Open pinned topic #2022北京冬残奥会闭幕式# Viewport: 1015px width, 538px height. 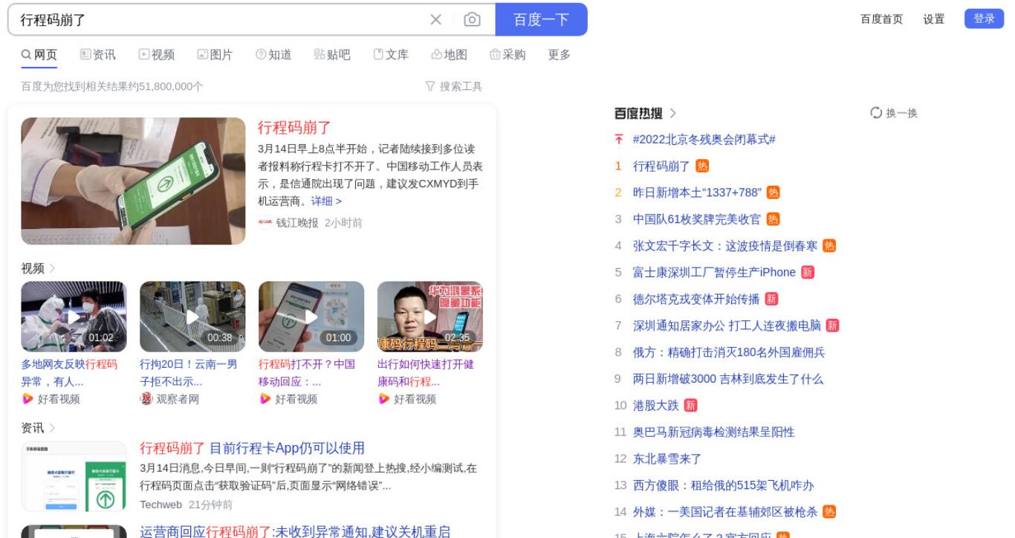[704, 140]
